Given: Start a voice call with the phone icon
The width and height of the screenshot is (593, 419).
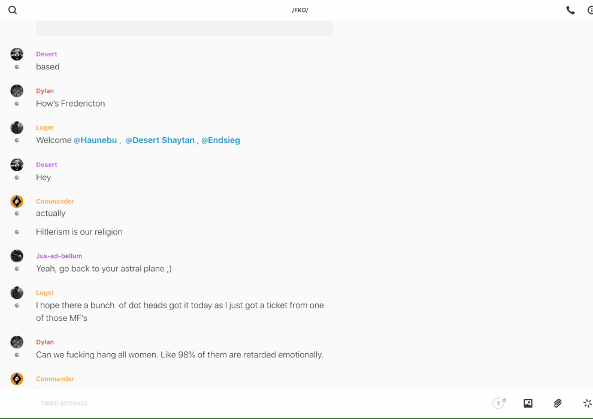Looking at the screenshot, I should click(x=570, y=10).
